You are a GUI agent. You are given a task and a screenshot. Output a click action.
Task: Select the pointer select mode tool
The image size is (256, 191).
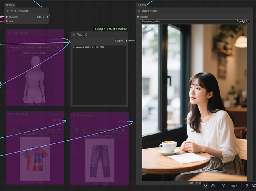[x=205, y=186]
